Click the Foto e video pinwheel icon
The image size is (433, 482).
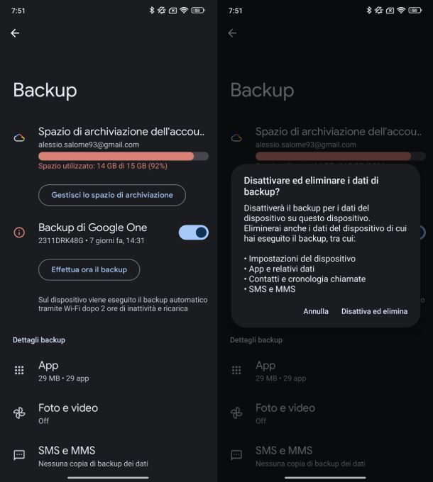coord(19,413)
